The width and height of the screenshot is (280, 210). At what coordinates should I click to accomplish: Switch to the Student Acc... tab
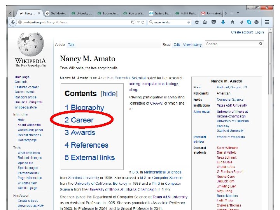108,13
